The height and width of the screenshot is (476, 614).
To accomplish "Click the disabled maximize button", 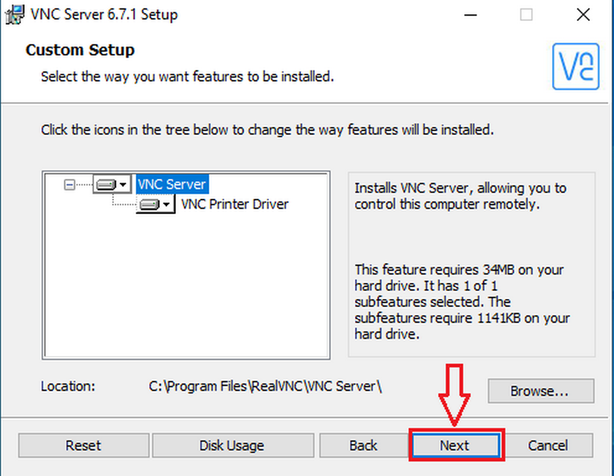I will [526, 15].
